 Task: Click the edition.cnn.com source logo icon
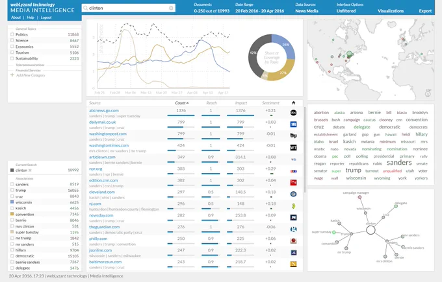point(293,182)
